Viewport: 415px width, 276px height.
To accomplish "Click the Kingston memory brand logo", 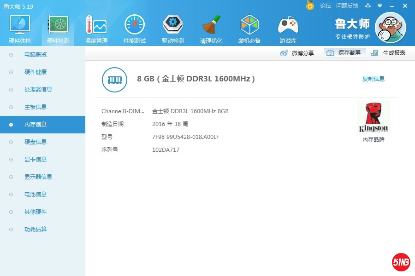I will click(373, 118).
